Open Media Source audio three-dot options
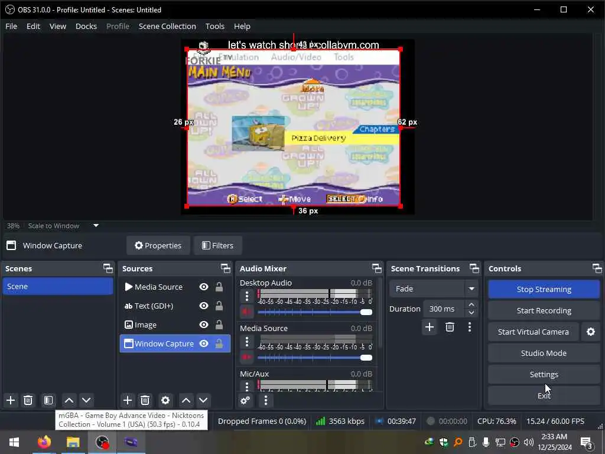The width and height of the screenshot is (605, 454). tap(247, 342)
